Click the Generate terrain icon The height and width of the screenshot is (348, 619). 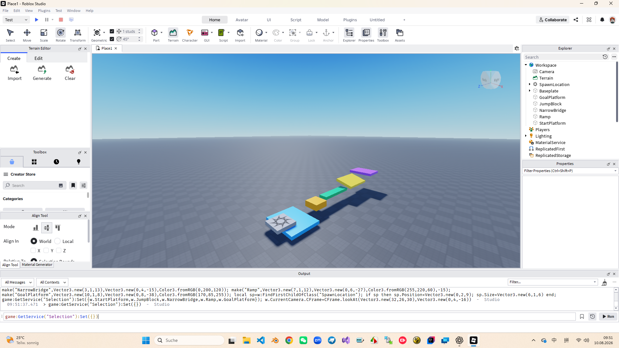(42, 70)
